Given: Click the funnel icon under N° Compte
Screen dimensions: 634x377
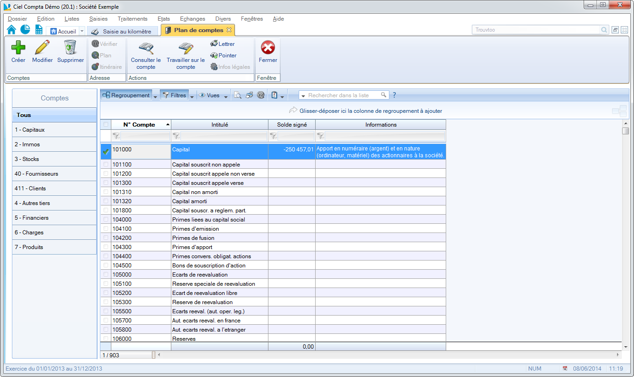Looking at the screenshot, I should point(116,136).
